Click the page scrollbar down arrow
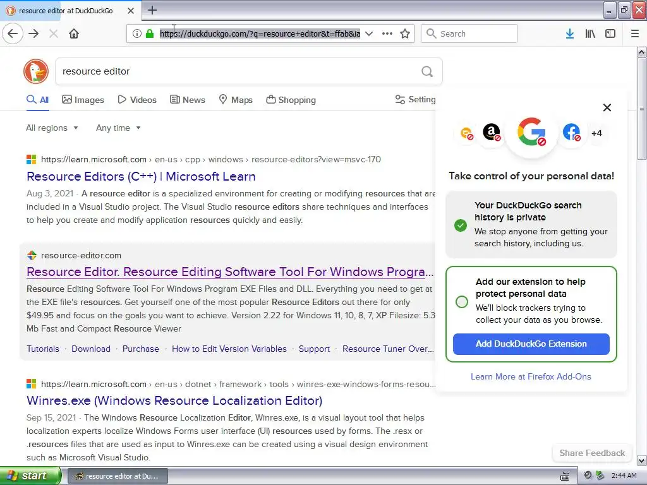Screen dimensions: 647x485 pyautogui.click(x=641, y=460)
